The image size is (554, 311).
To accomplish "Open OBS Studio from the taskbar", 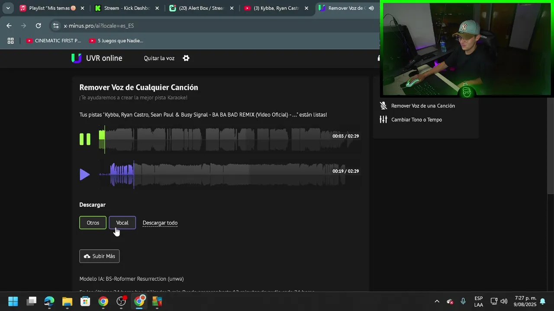I will point(121,301).
